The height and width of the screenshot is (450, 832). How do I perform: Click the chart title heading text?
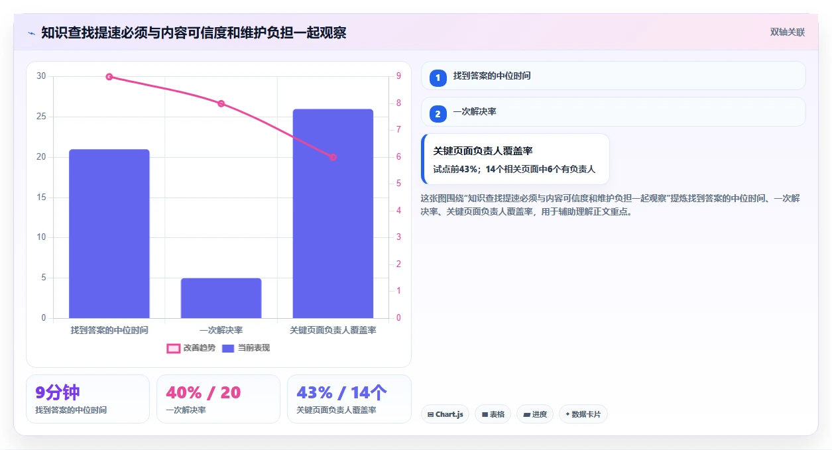click(x=194, y=32)
